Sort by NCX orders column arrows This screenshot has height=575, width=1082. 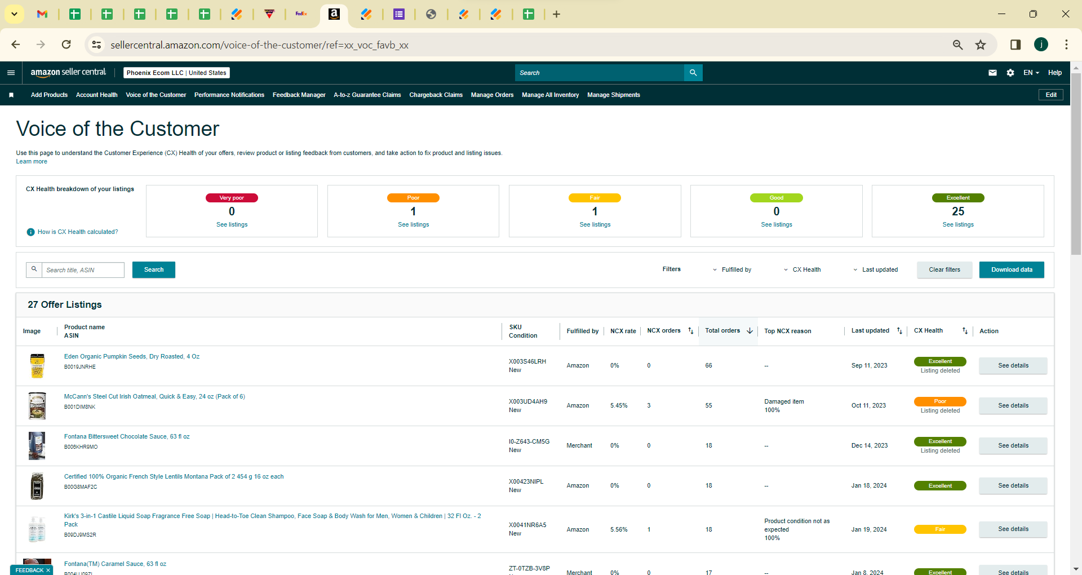pyautogui.click(x=691, y=331)
